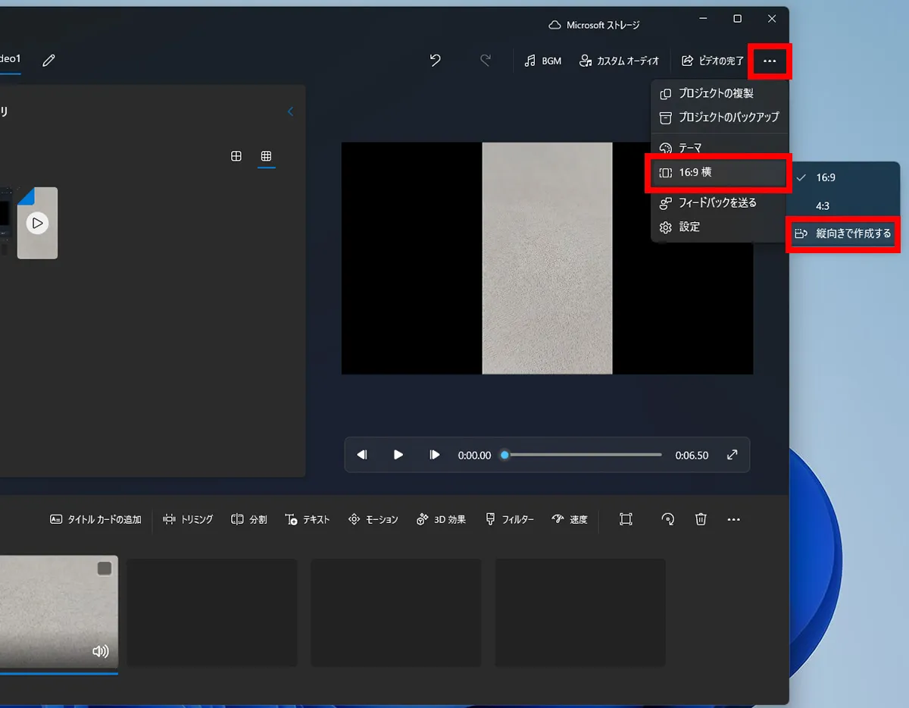
Task: Click the ビデオの完了 button
Action: (x=713, y=61)
